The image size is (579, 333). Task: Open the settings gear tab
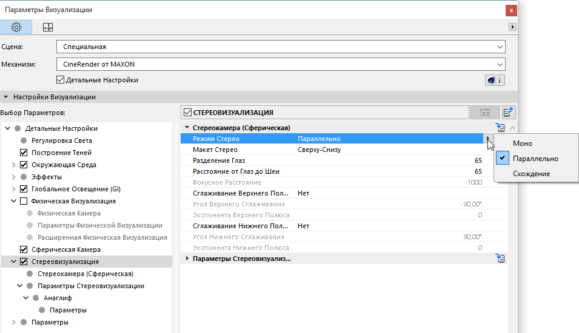coord(16,27)
